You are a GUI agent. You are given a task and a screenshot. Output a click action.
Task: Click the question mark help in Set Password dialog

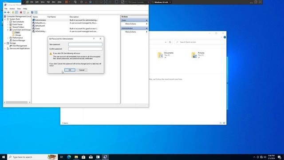[94, 39]
